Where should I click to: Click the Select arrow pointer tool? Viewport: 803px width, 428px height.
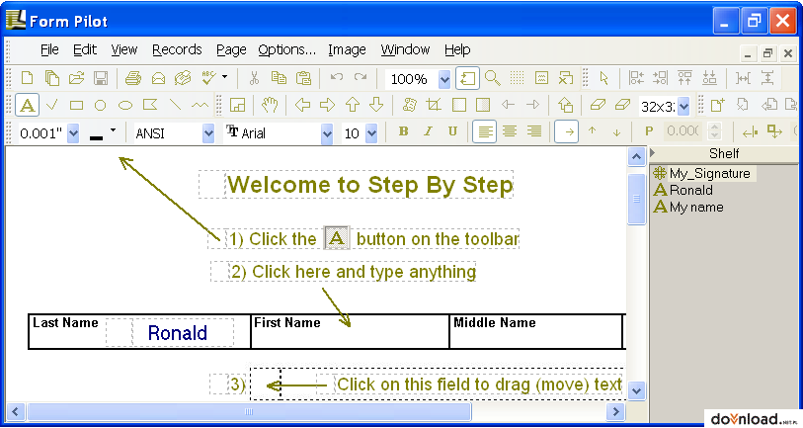(x=604, y=78)
